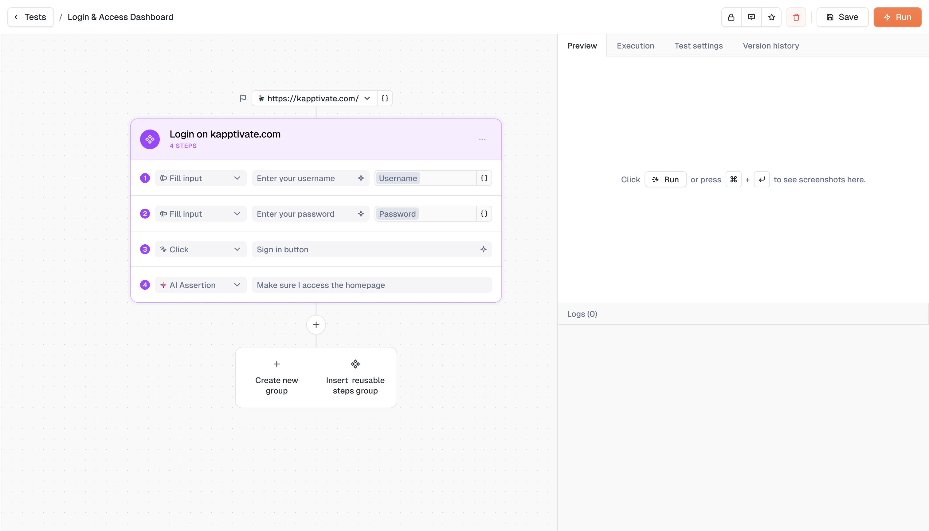The width and height of the screenshot is (929, 531).
Task: Click the braces icon beside the URL
Action: (x=385, y=99)
